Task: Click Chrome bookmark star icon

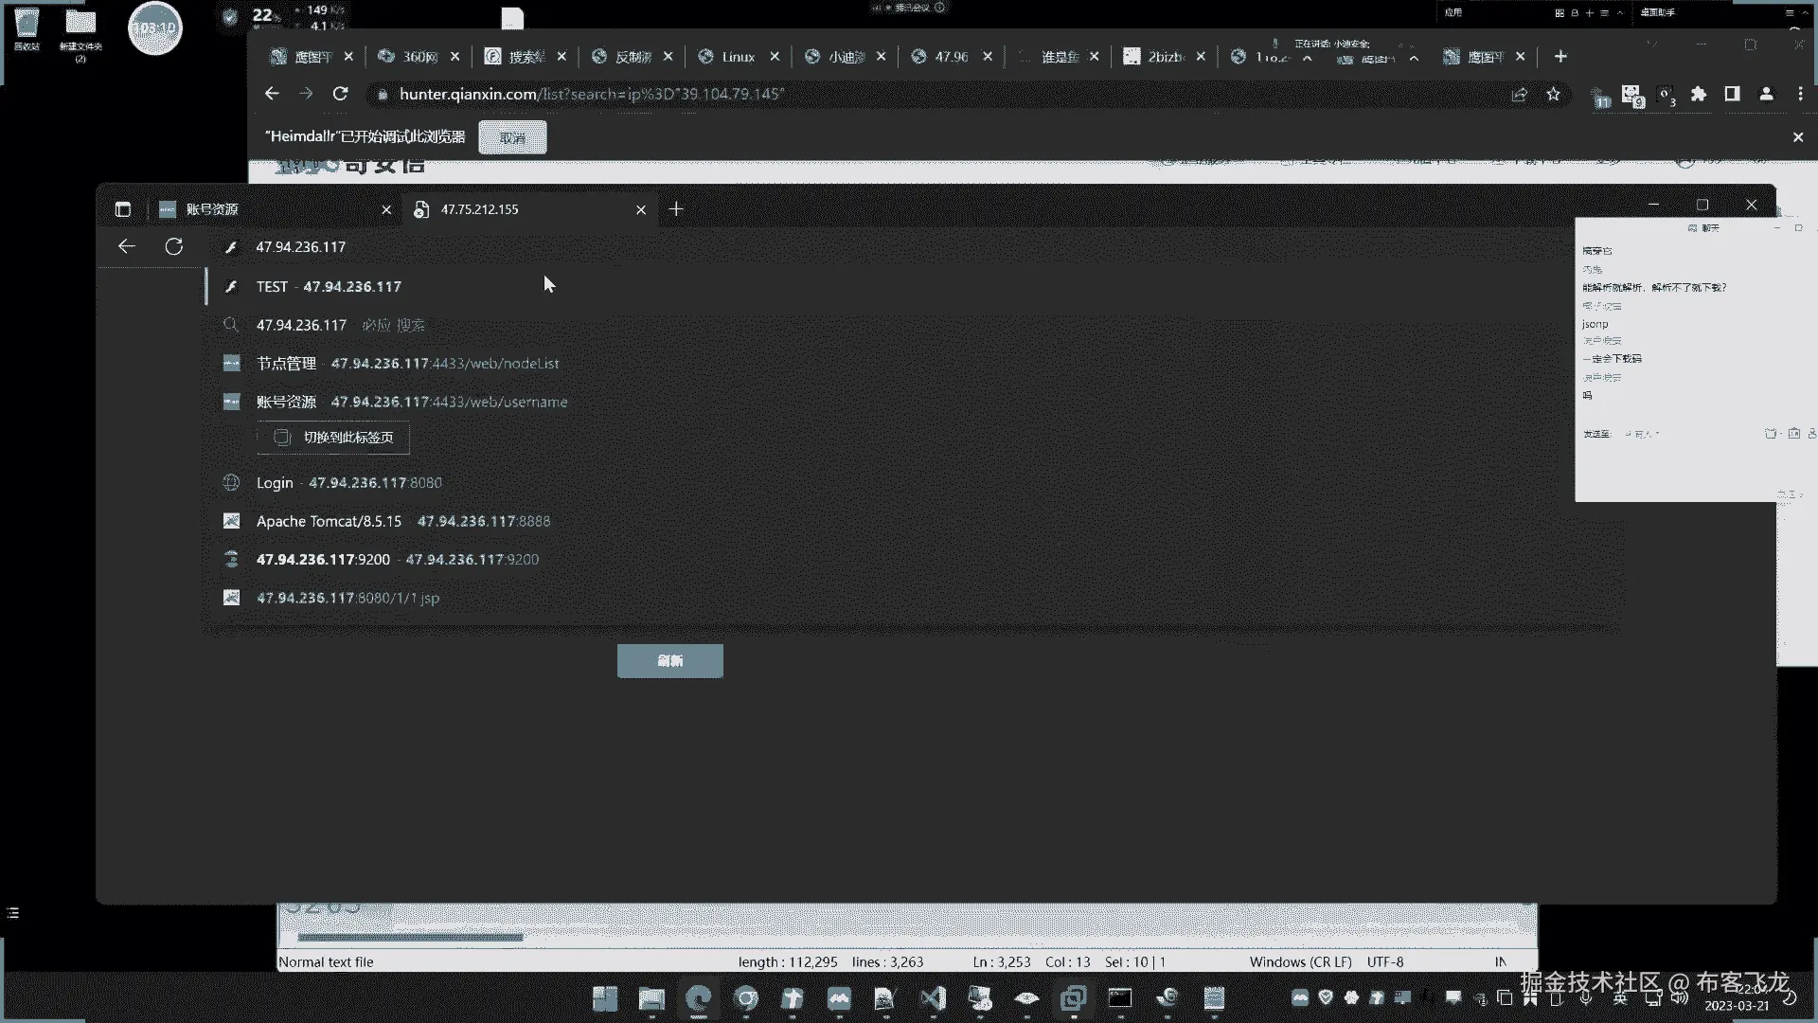Action: coord(1553,94)
